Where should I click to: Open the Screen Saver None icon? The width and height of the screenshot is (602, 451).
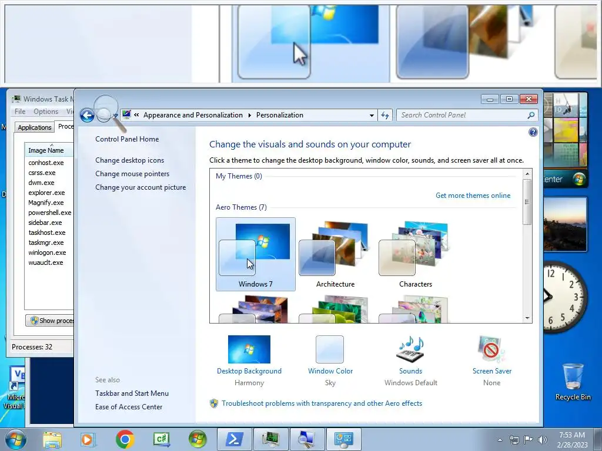(x=491, y=349)
